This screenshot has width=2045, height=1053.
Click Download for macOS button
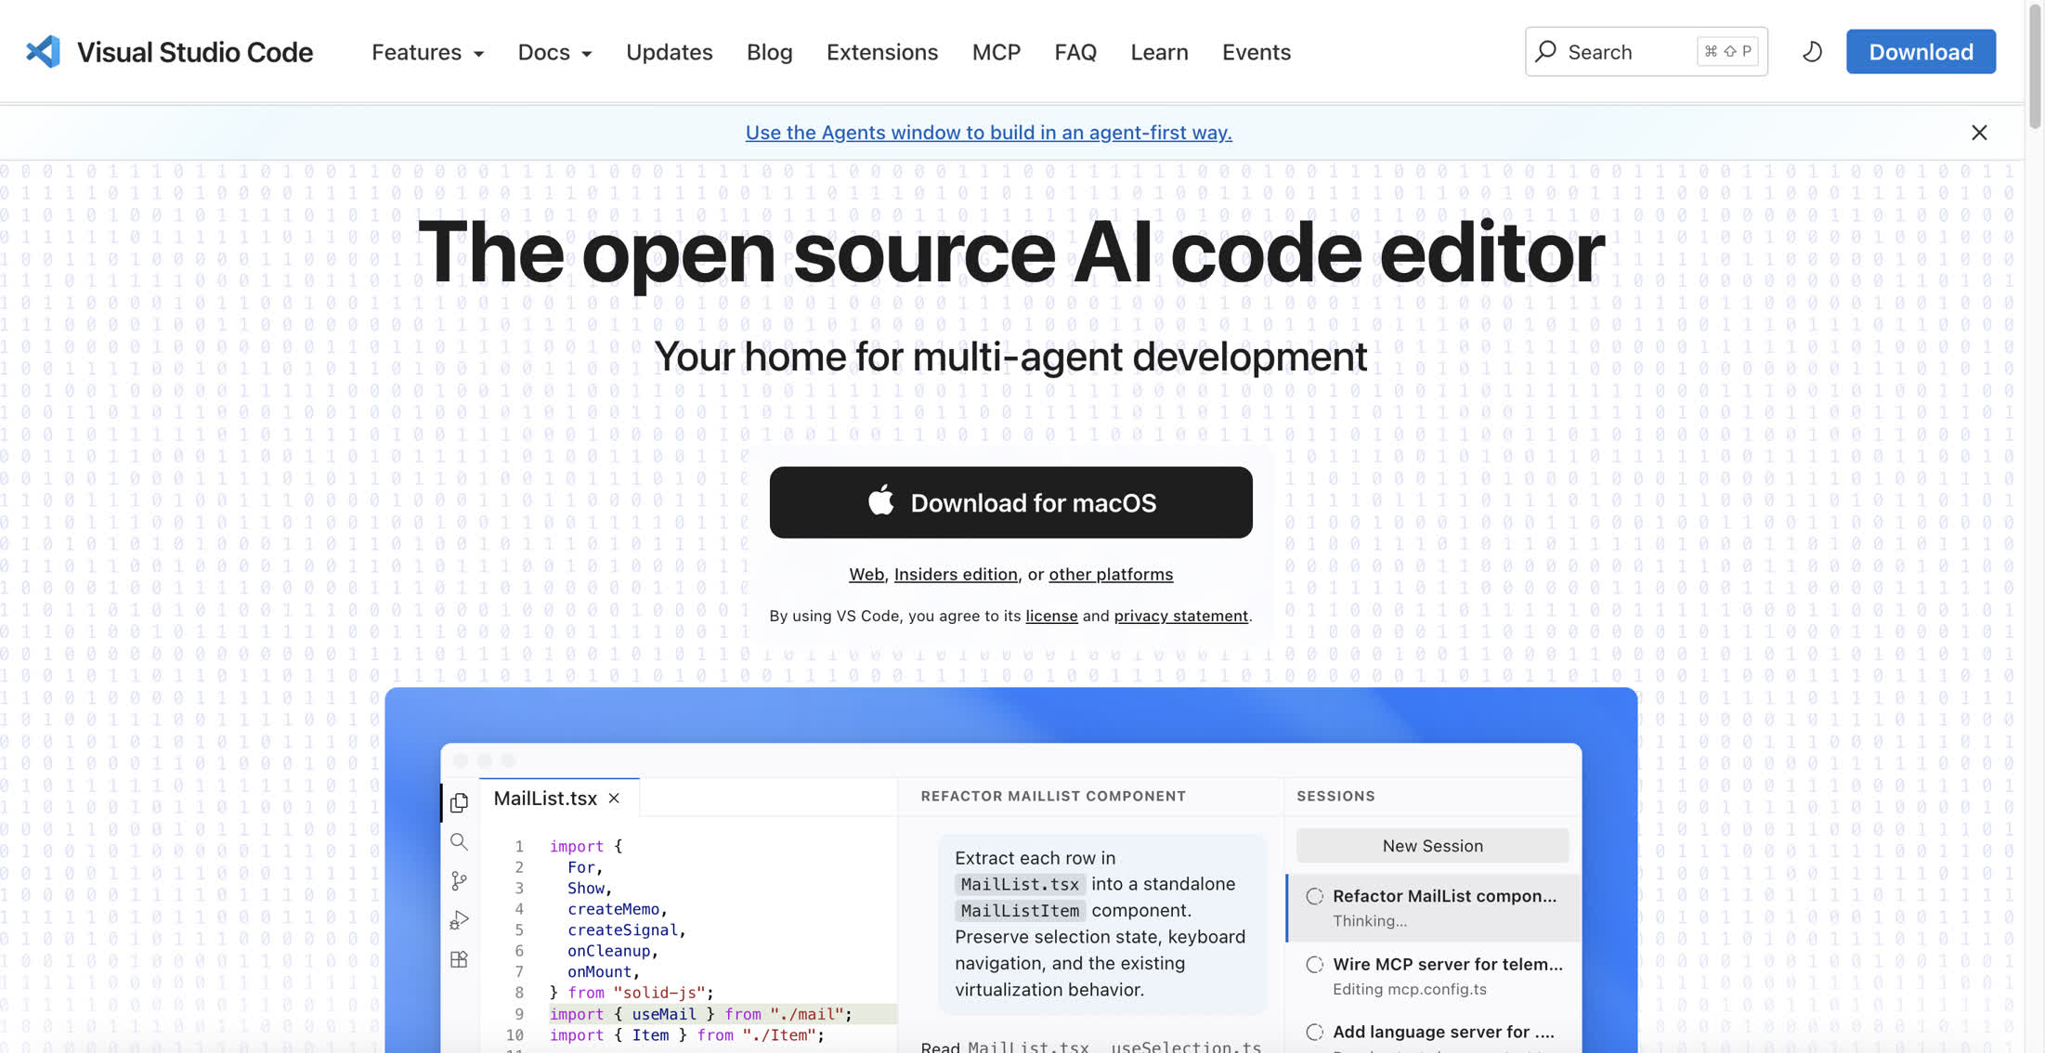(1010, 502)
